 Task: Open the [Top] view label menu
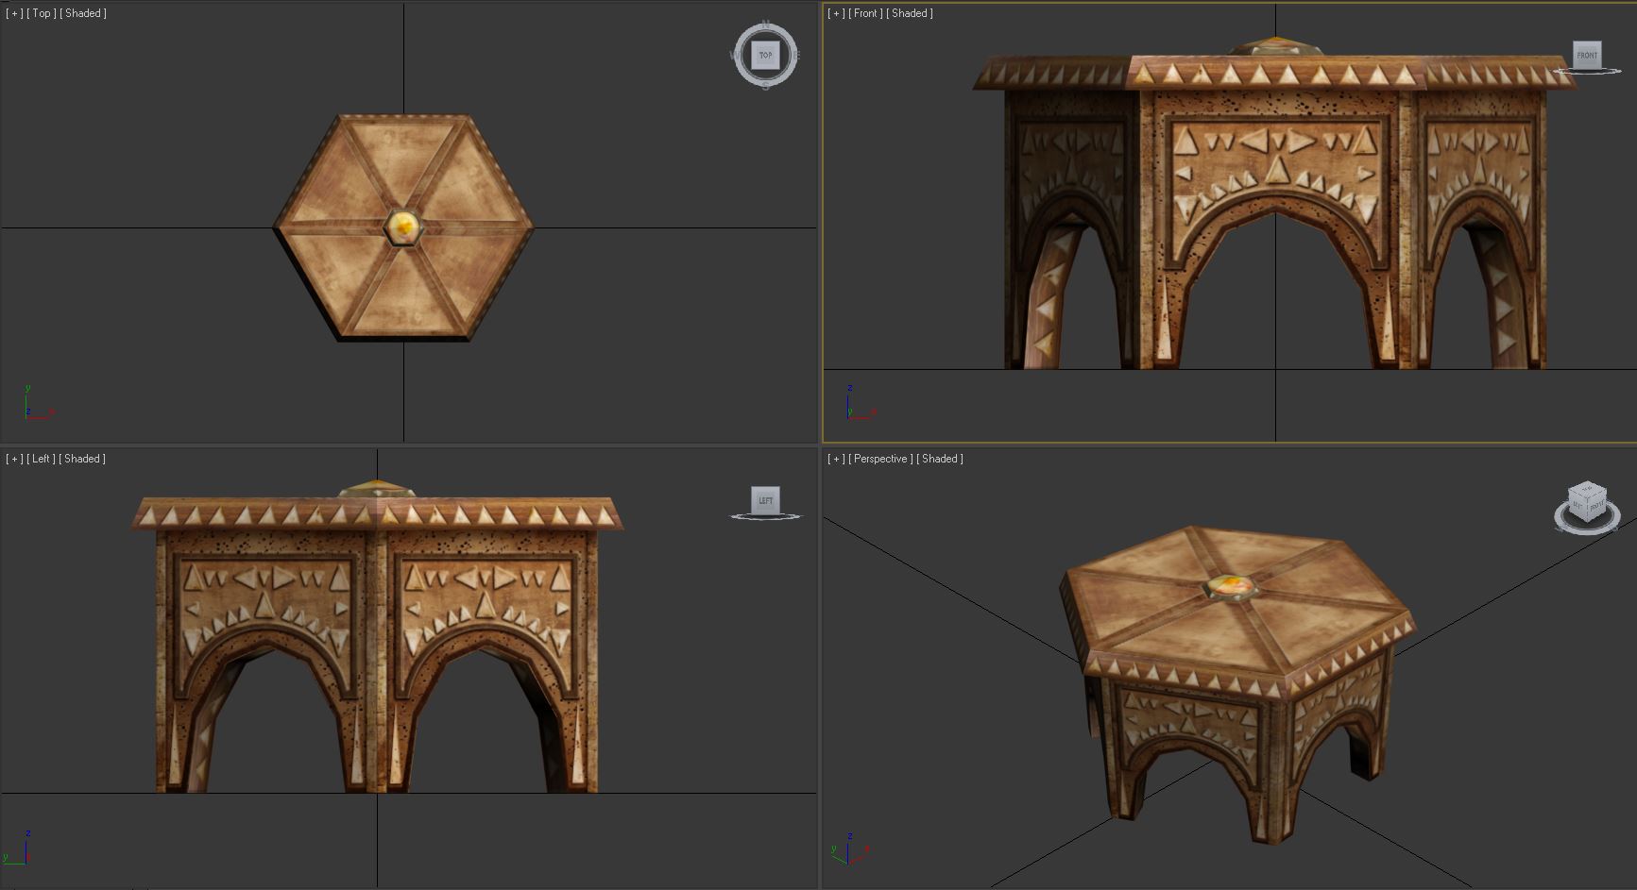42,13
